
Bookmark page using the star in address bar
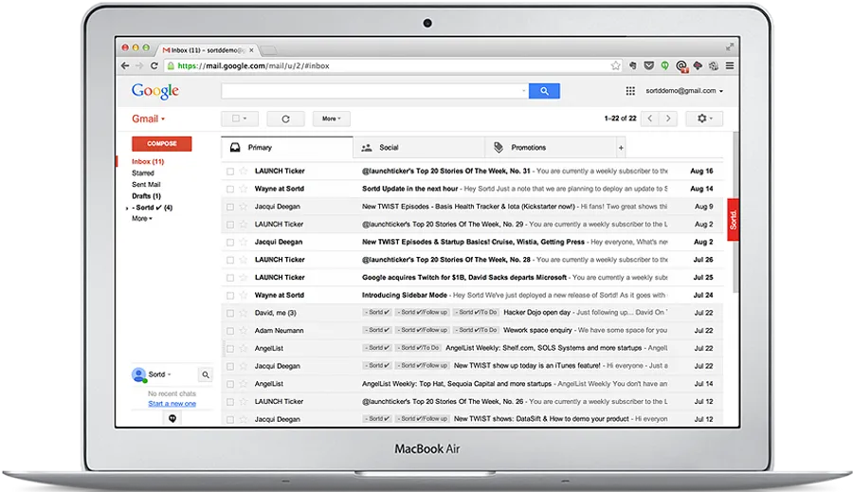click(615, 65)
